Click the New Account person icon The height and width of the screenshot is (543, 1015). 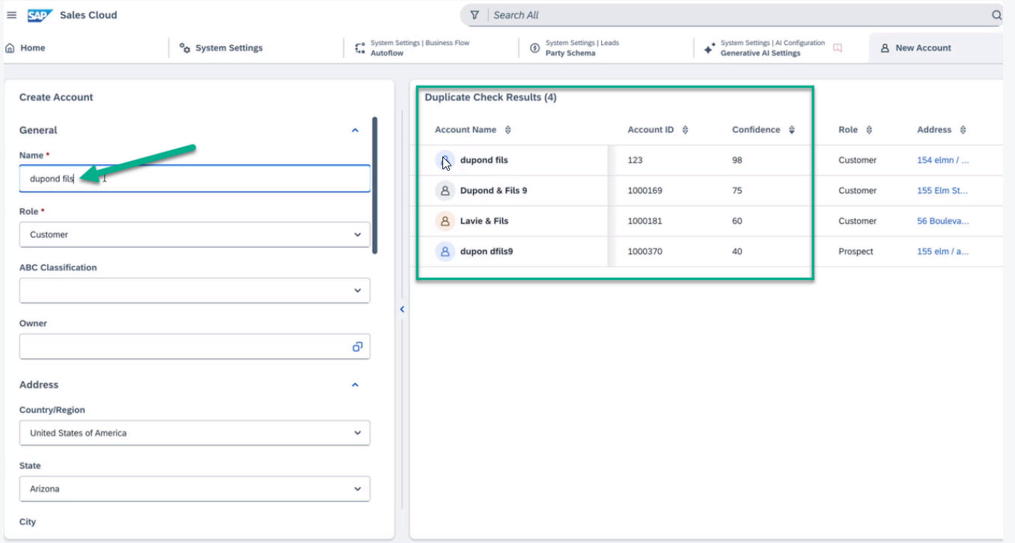point(885,48)
